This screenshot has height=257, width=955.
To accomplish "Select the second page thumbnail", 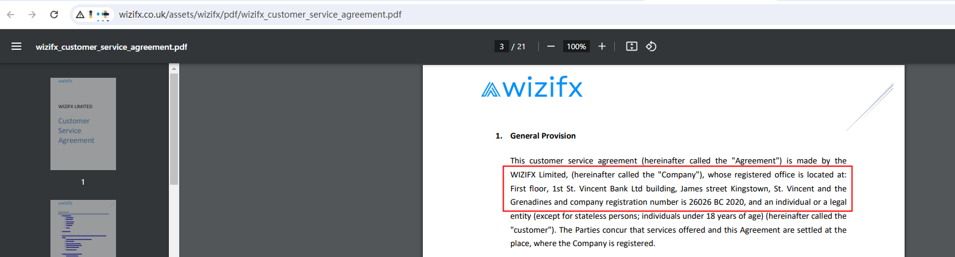I will click(83, 228).
